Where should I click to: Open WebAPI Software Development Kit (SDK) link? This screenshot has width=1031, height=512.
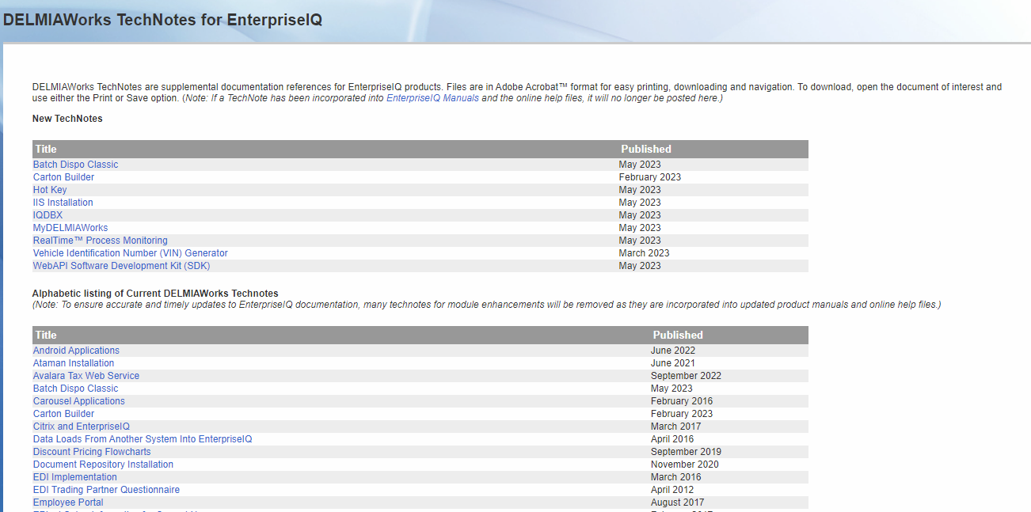point(121,266)
